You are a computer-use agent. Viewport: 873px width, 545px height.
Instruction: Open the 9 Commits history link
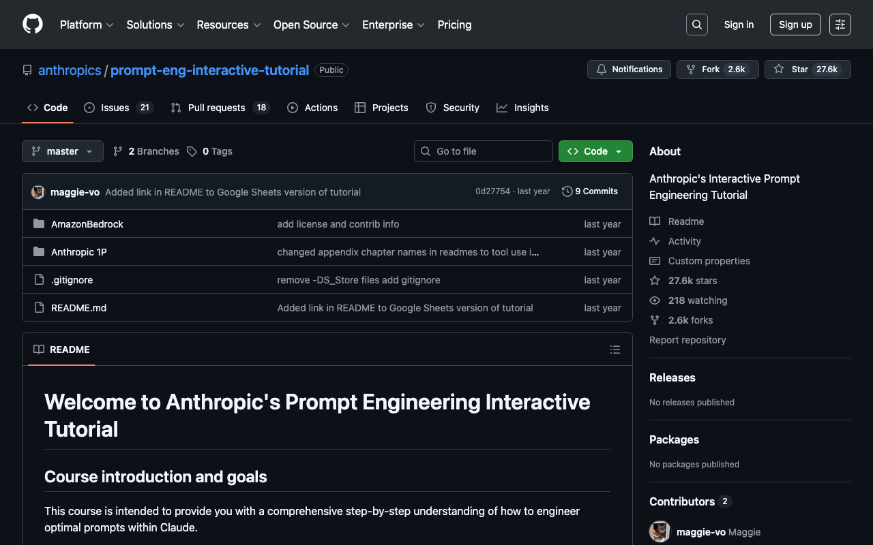click(590, 191)
